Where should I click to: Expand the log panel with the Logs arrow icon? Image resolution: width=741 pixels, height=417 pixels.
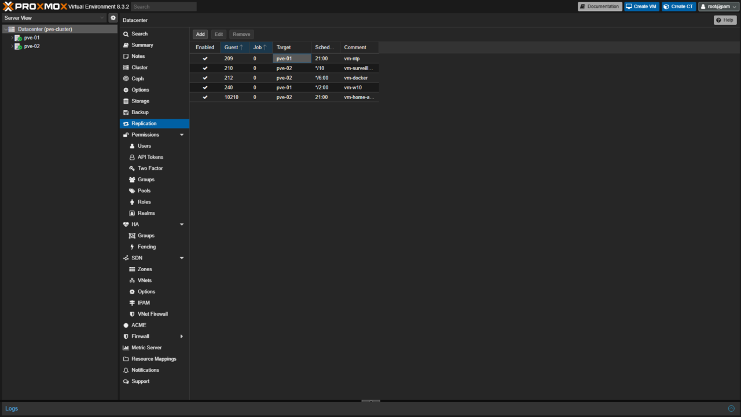point(731,408)
